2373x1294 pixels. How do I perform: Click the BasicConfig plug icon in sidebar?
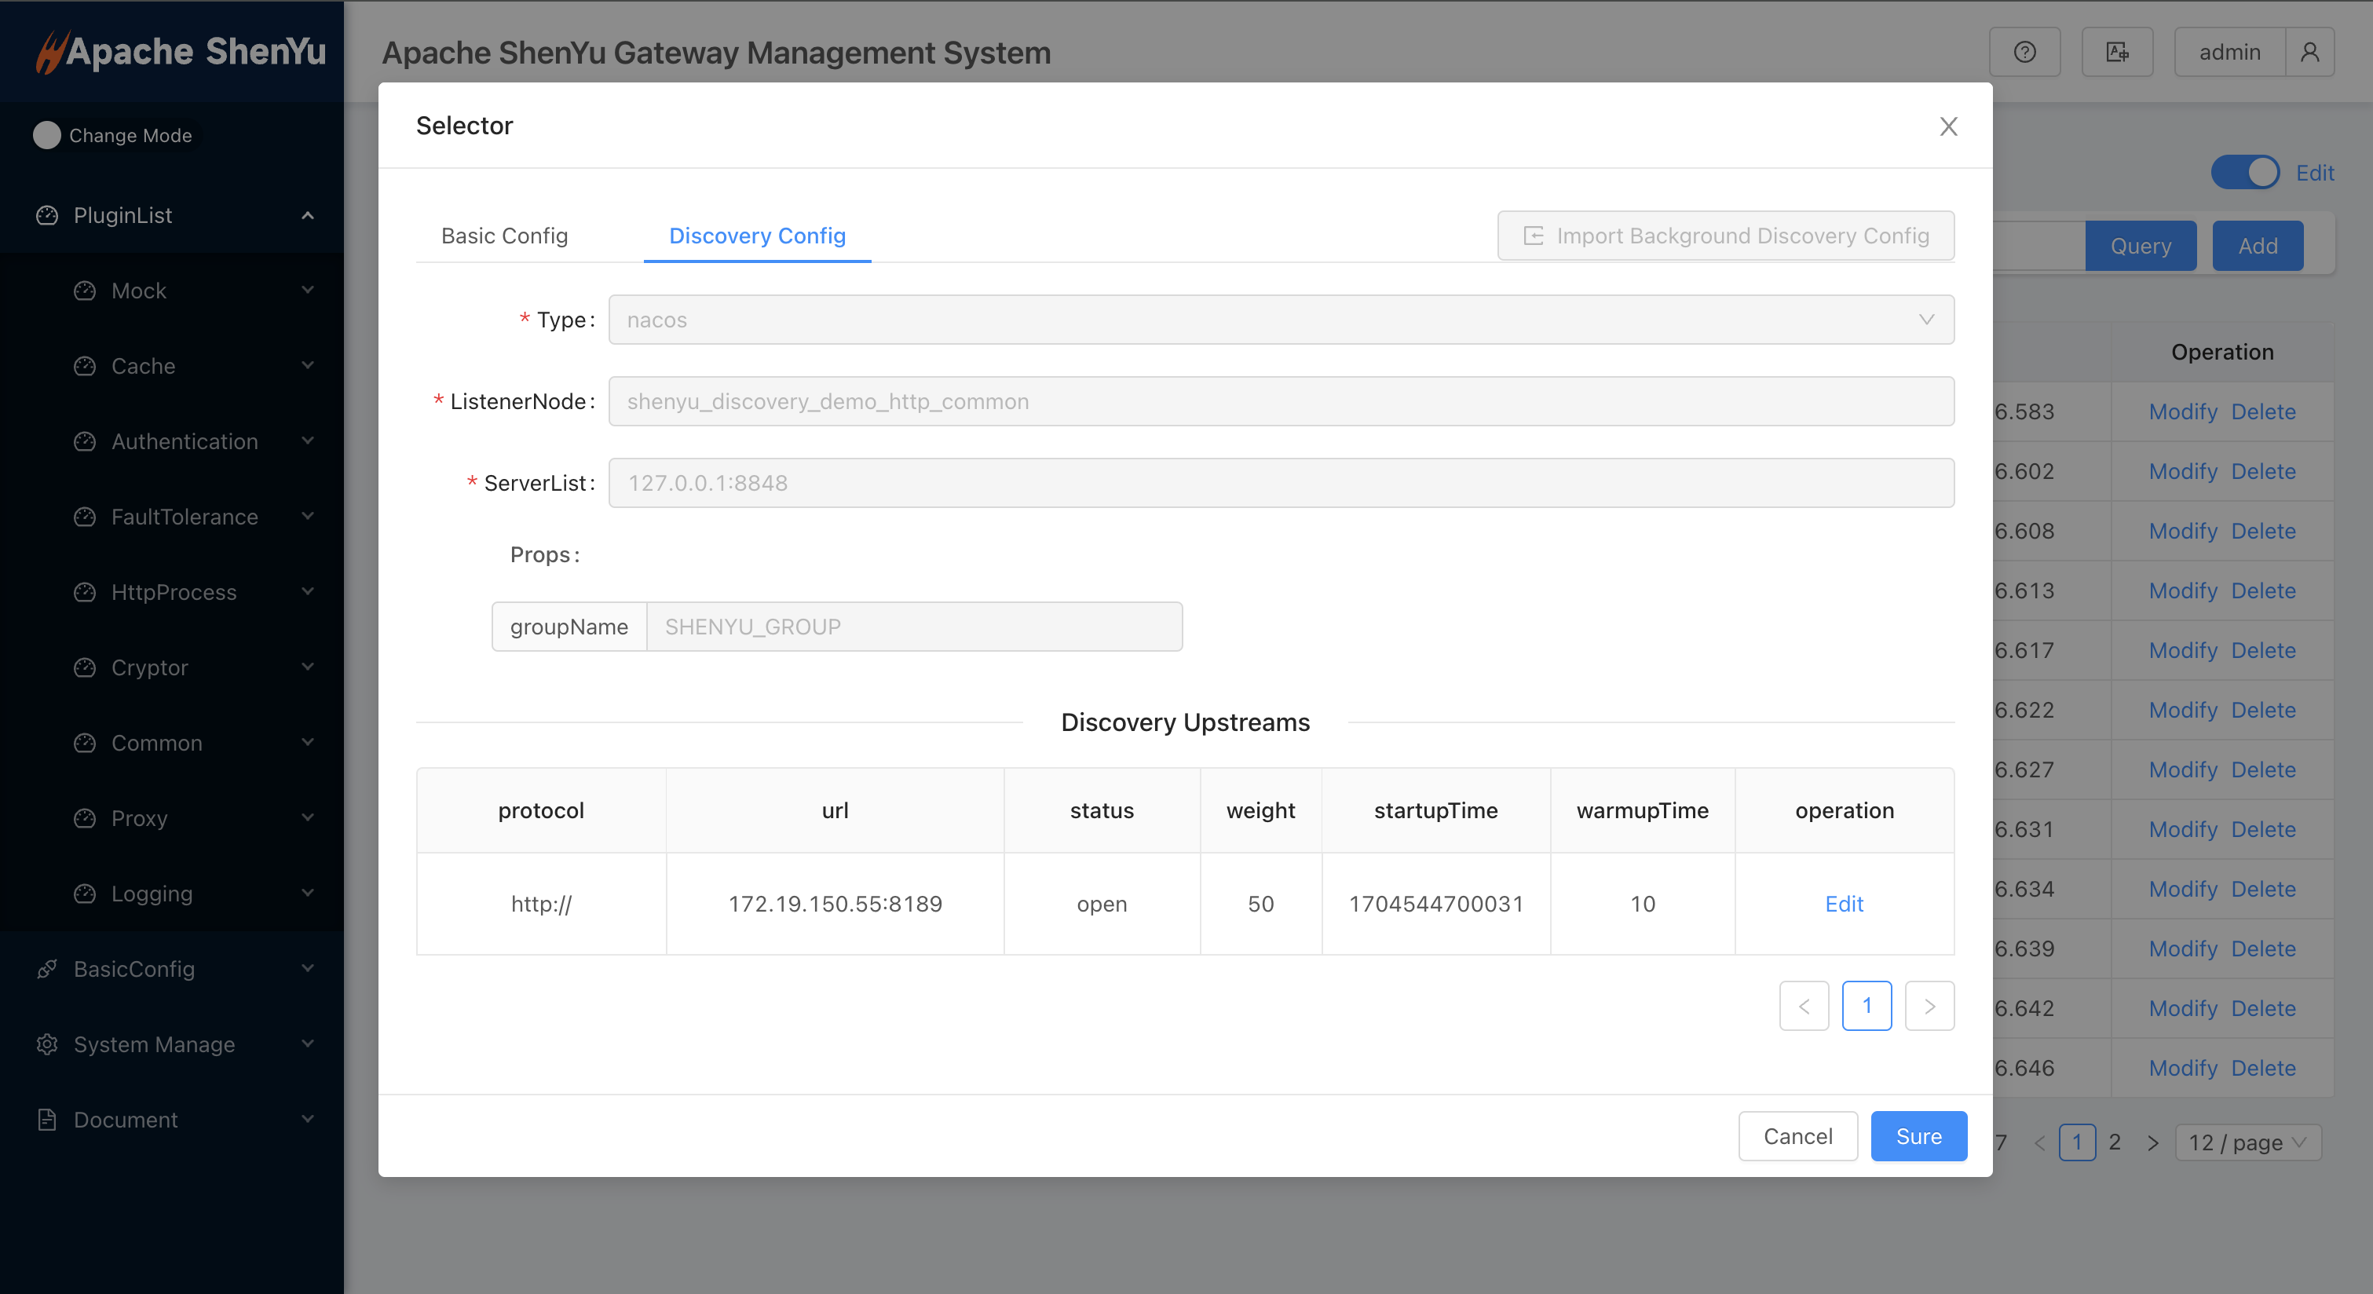(47, 969)
